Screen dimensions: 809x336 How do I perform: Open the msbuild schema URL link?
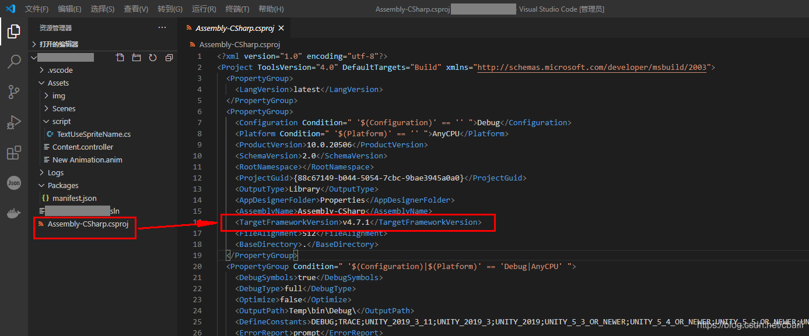592,67
